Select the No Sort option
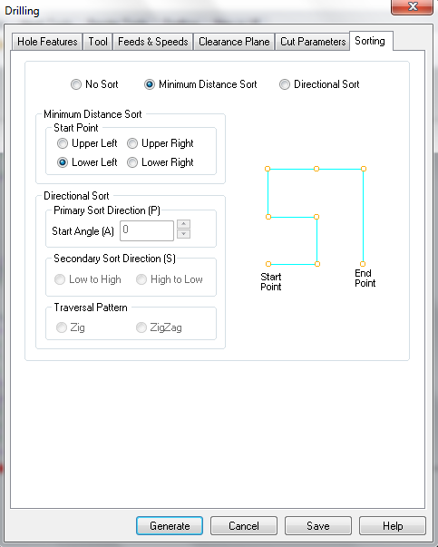Image resolution: width=438 pixels, height=547 pixels. pos(75,84)
